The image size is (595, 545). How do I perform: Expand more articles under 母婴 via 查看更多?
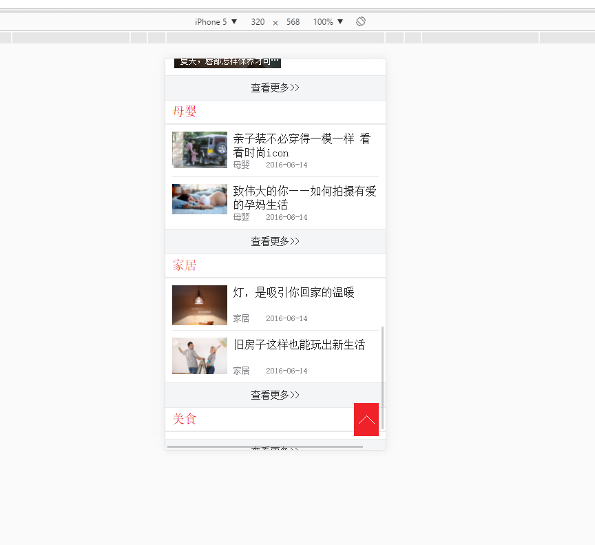pos(275,241)
